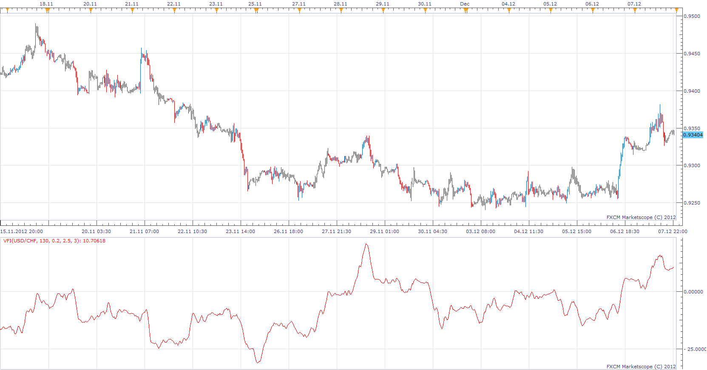Click the 0.9500 price axis label
This screenshot has width=707, height=370.
(692, 16)
